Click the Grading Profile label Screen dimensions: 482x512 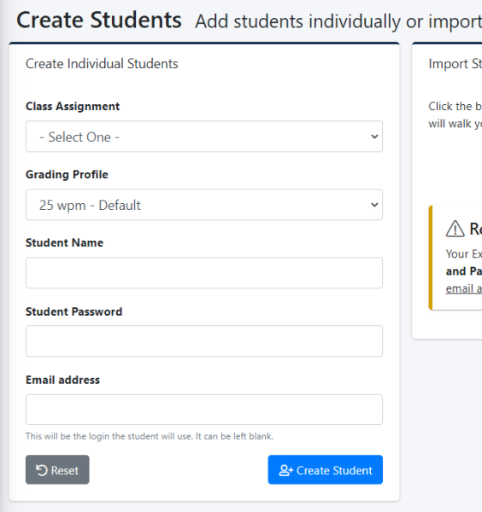pyautogui.click(x=67, y=175)
